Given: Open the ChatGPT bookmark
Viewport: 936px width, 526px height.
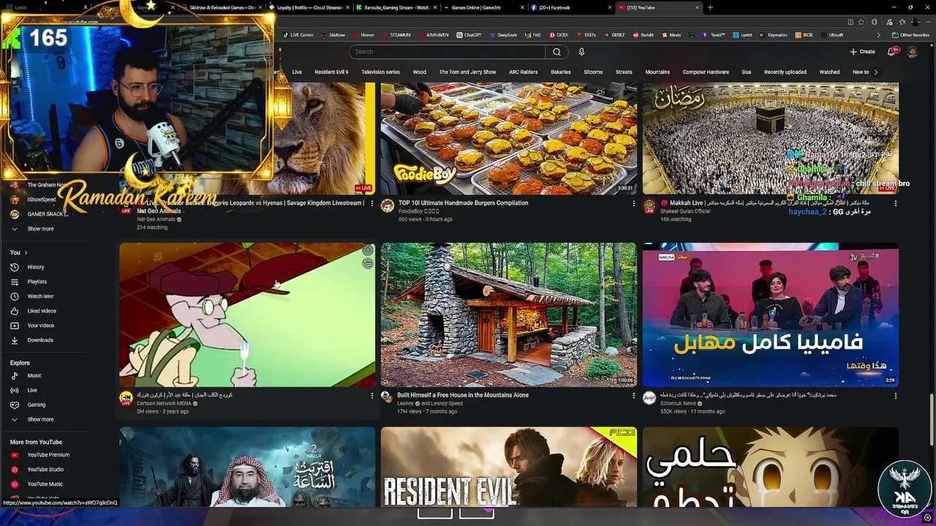Looking at the screenshot, I should pos(469,35).
